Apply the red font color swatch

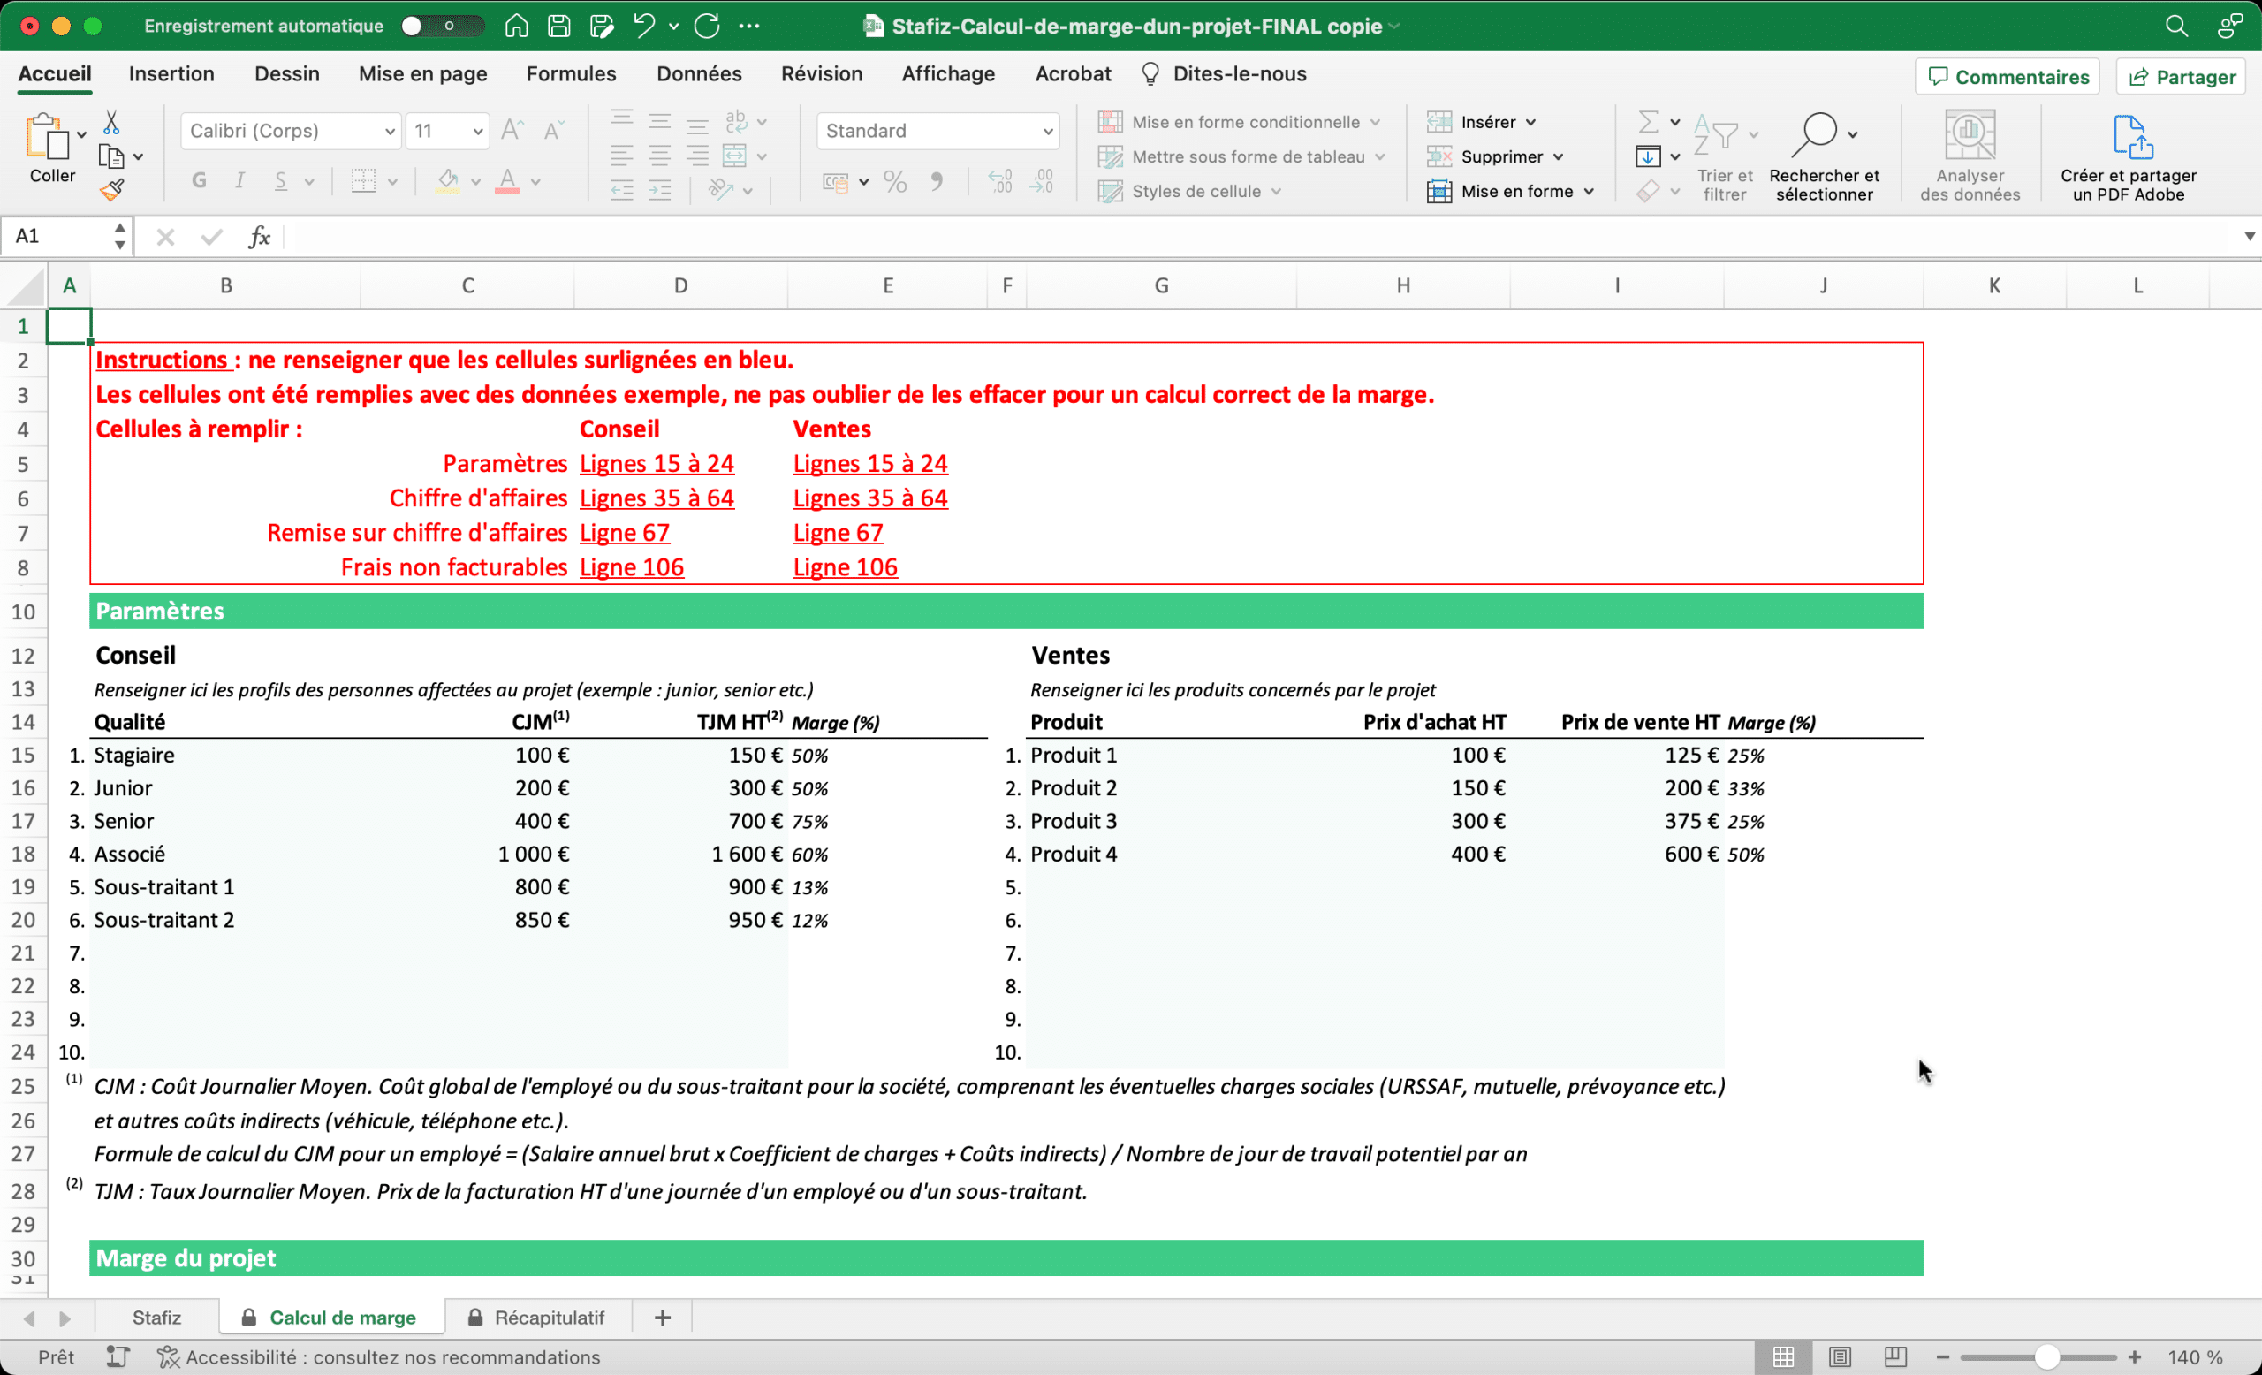(507, 181)
